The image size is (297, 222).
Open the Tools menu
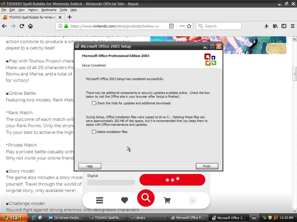pyautogui.click(x=64, y=10)
